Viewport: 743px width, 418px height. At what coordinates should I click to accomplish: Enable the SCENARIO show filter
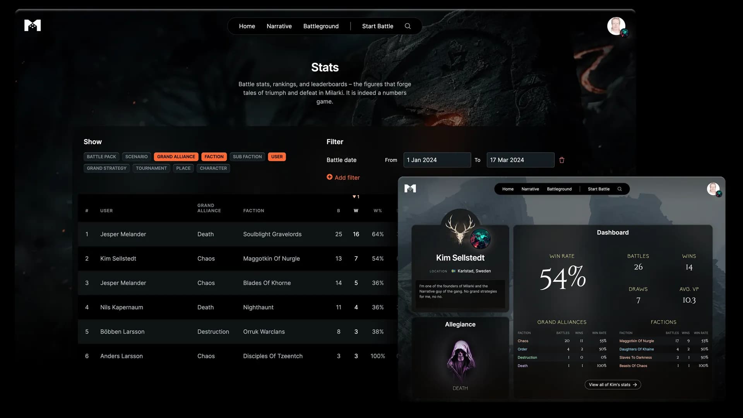[136, 156]
